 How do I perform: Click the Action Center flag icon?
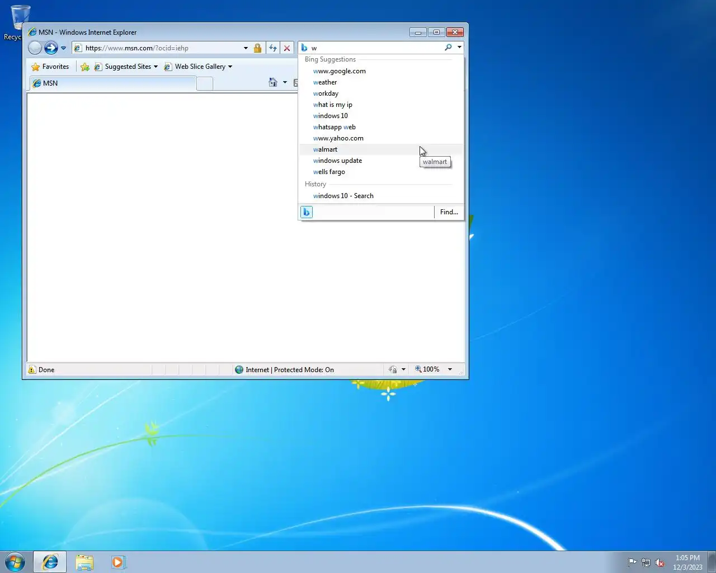(632, 562)
